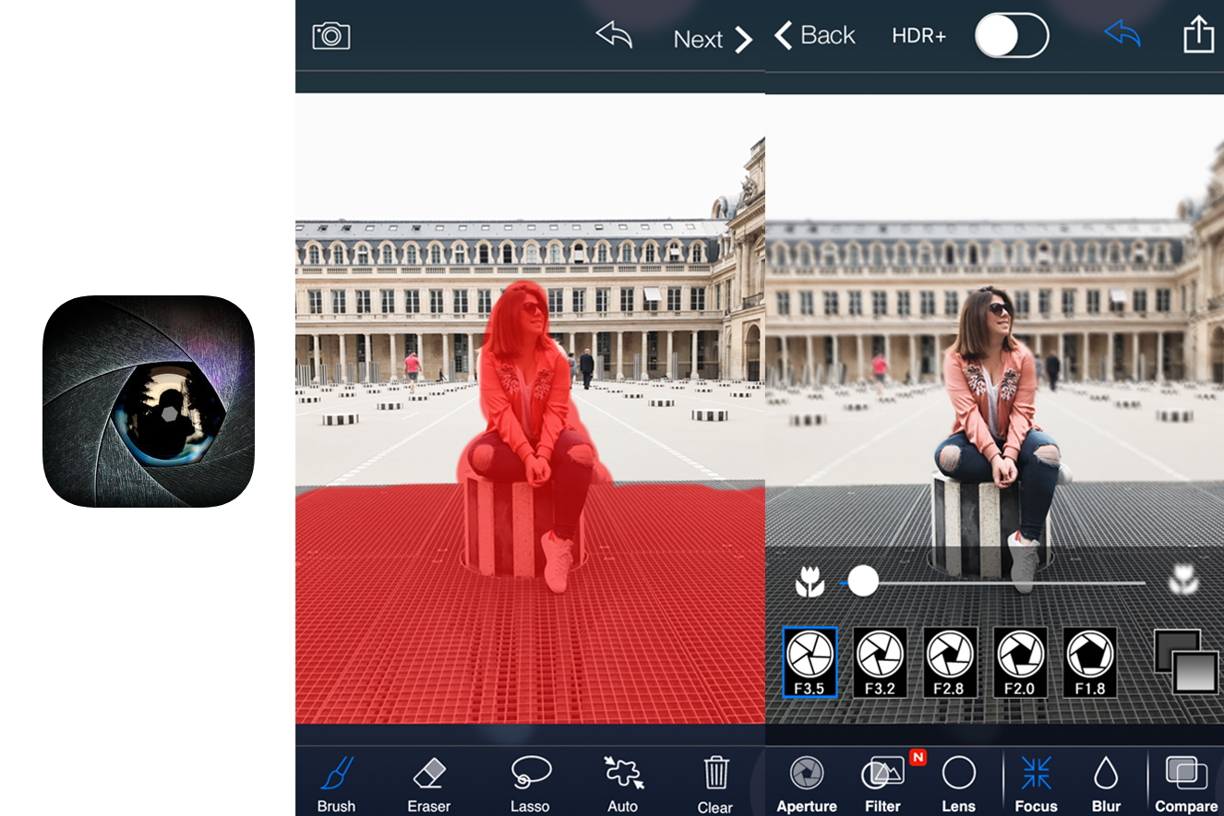This screenshot has width=1224, height=816.
Task: Choose the Lasso selection tool
Action: coord(530,783)
